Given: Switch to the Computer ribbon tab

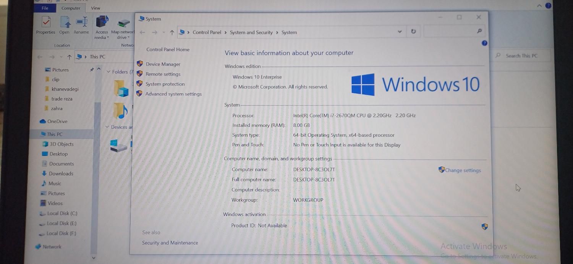Looking at the screenshot, I should (71, 8).
